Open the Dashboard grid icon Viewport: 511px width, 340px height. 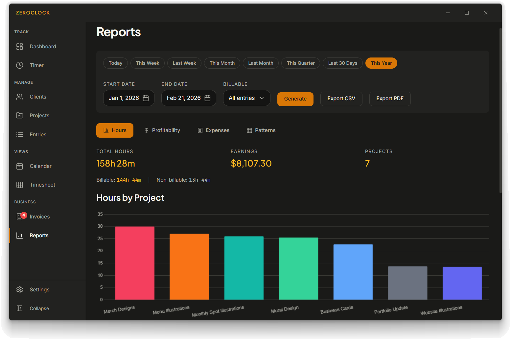(x=20, y=47)
